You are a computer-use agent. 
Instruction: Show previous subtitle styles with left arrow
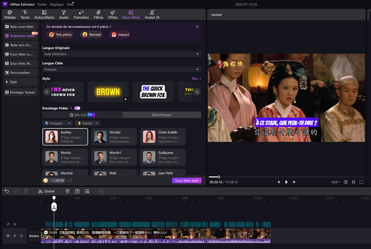click(x=47, y=91)
